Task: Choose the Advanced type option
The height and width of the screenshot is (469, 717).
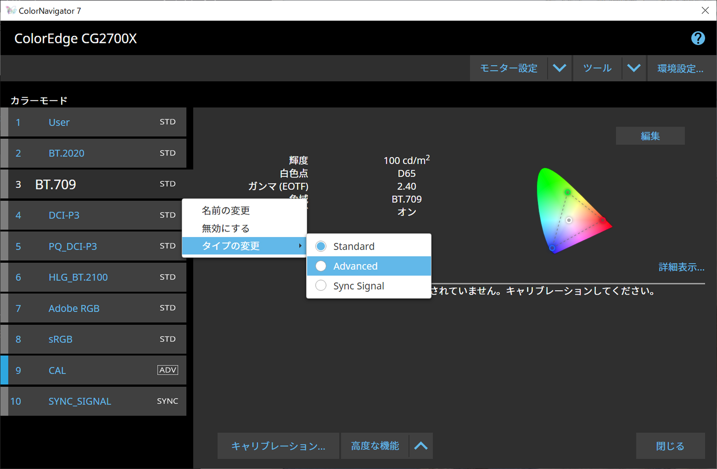Action: (369, 266)
